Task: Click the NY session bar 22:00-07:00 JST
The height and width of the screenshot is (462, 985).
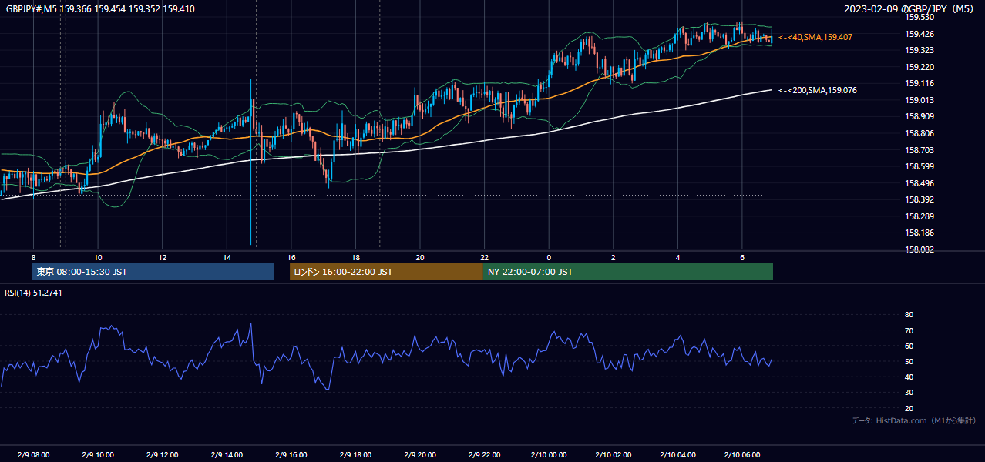Action: pyautogui.click(x=628, y=272)
